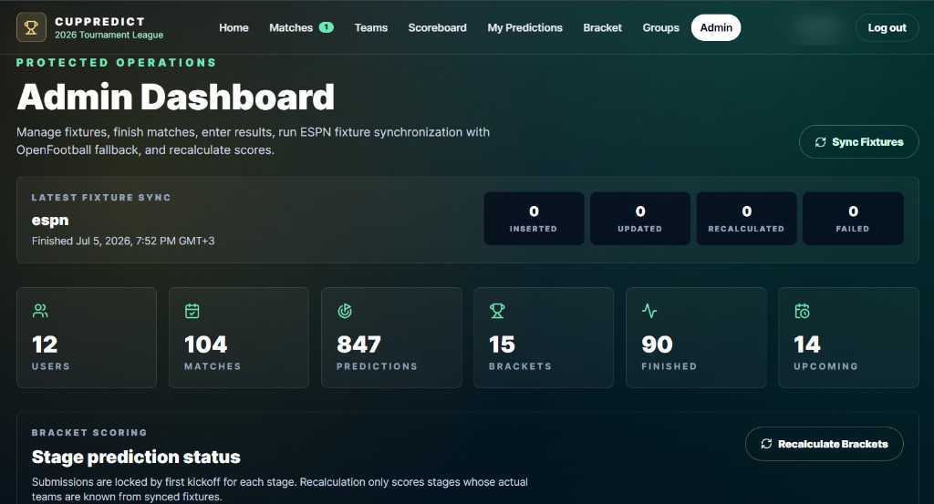Click the PROTECTED OPERATIONS label
The image size is (934, 504).
click(116, 63)
